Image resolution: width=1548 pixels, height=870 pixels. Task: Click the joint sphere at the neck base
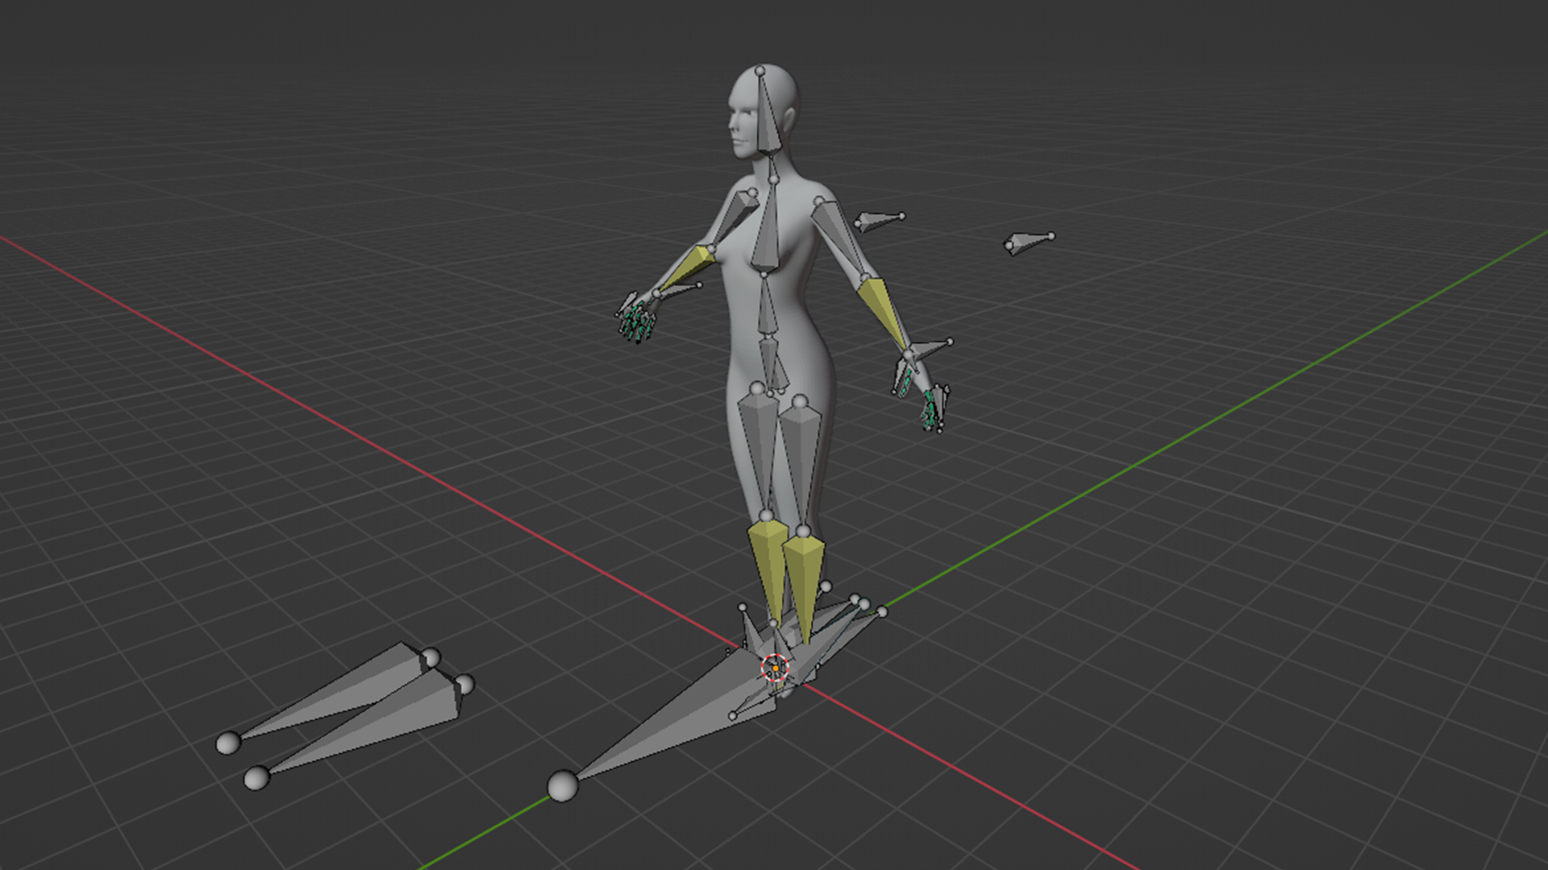773,180
